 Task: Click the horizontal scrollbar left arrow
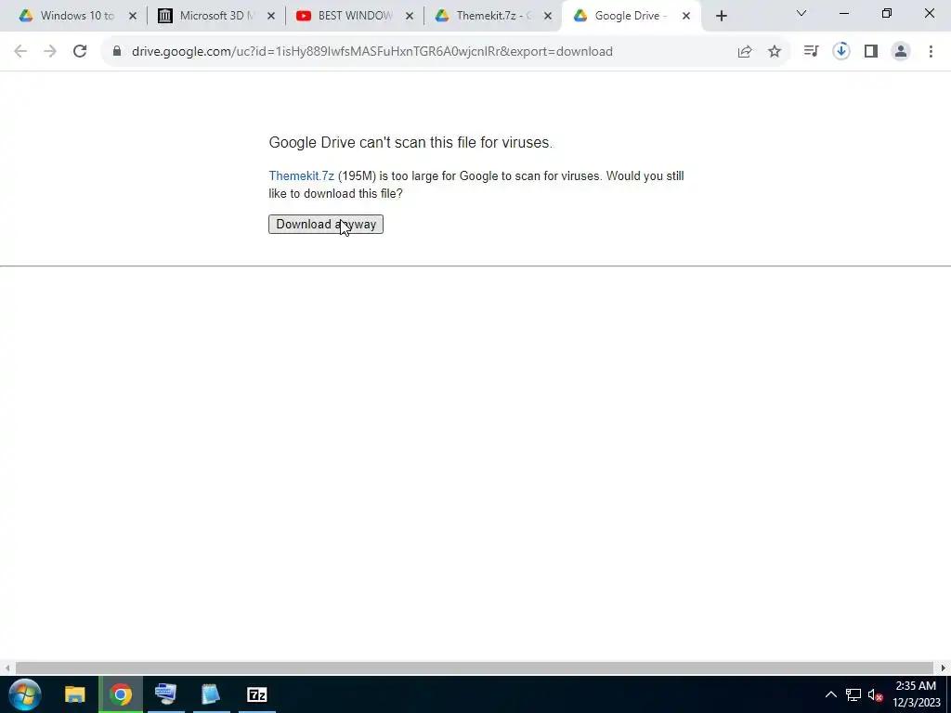7,668
